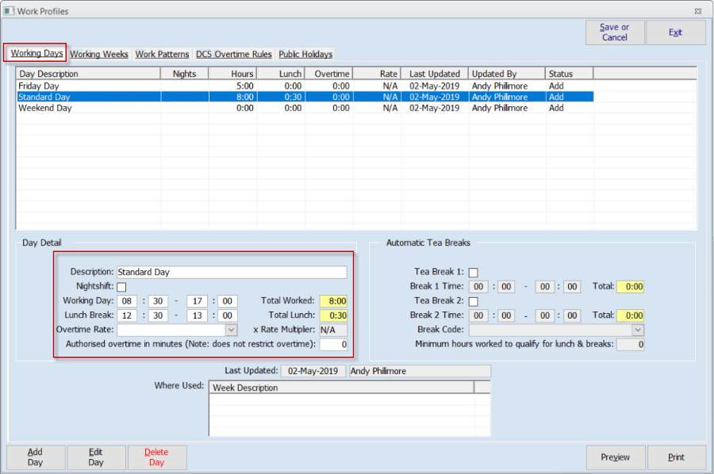Go to DCS Overtime Rules tab
714x474 pixels.
(233, 55)
